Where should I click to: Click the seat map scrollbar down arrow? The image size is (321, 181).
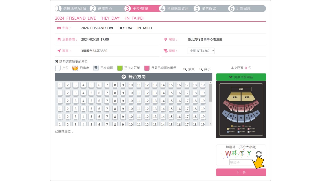pyautogui.click(x=210, y=124)
